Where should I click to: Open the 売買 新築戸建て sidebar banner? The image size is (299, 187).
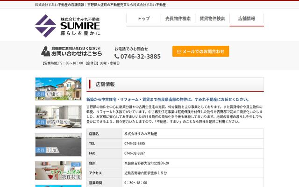(58, 117)
